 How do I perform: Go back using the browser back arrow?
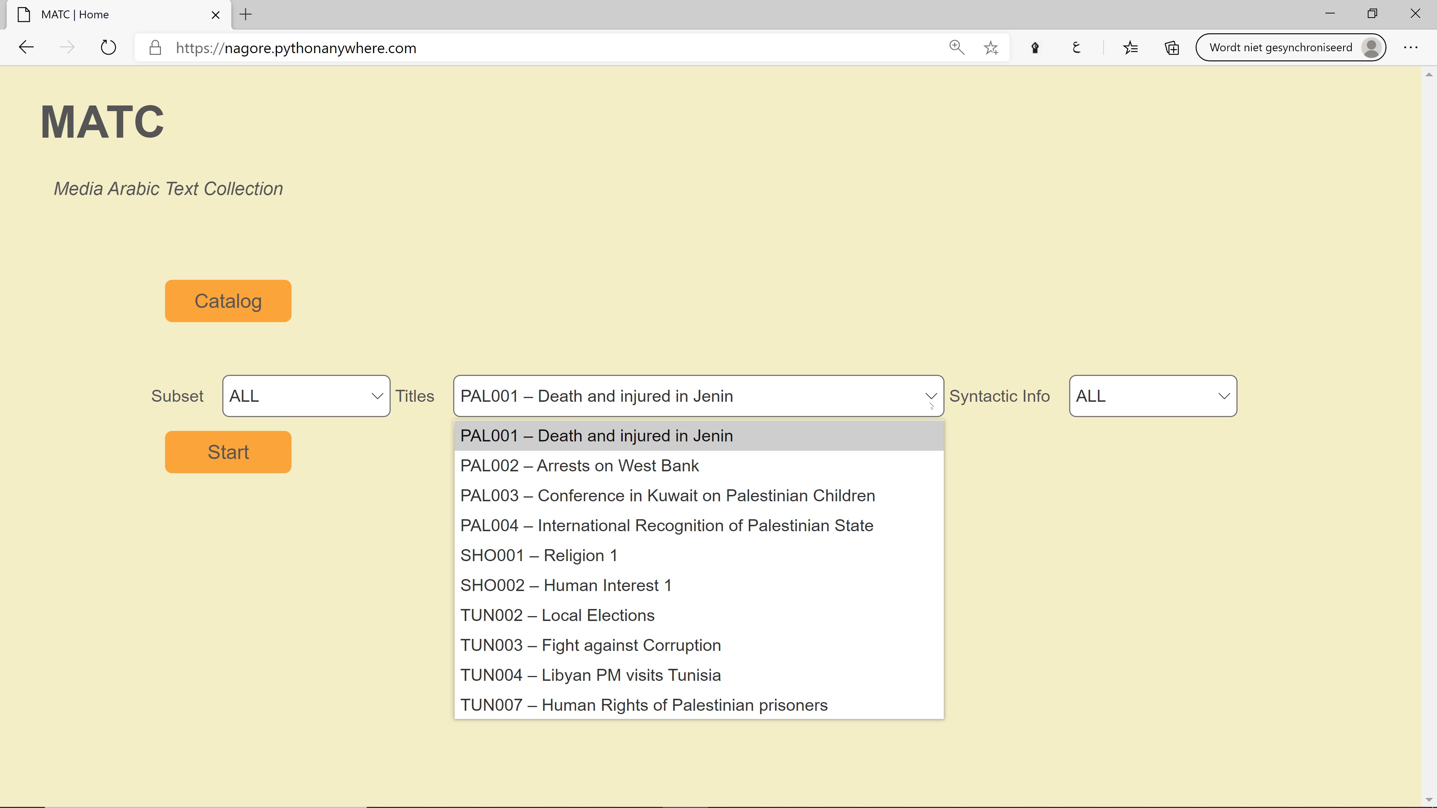[x=26, y=48]
